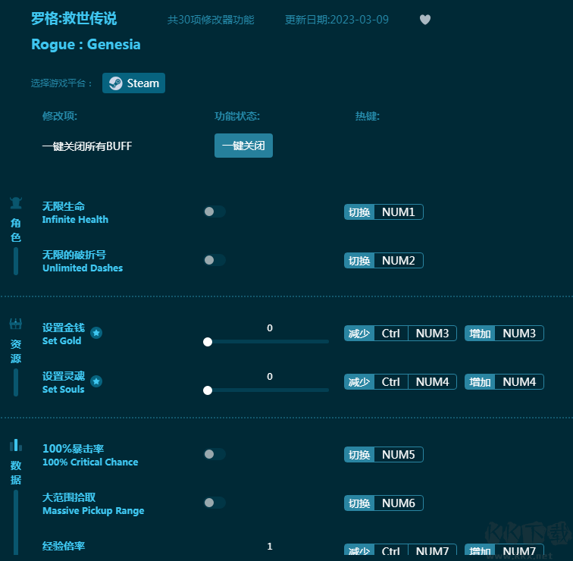Viewport: 573px width, 561px height.
Task: Click the NUM1 hotkey for Infinite Health
Action: 398,212
